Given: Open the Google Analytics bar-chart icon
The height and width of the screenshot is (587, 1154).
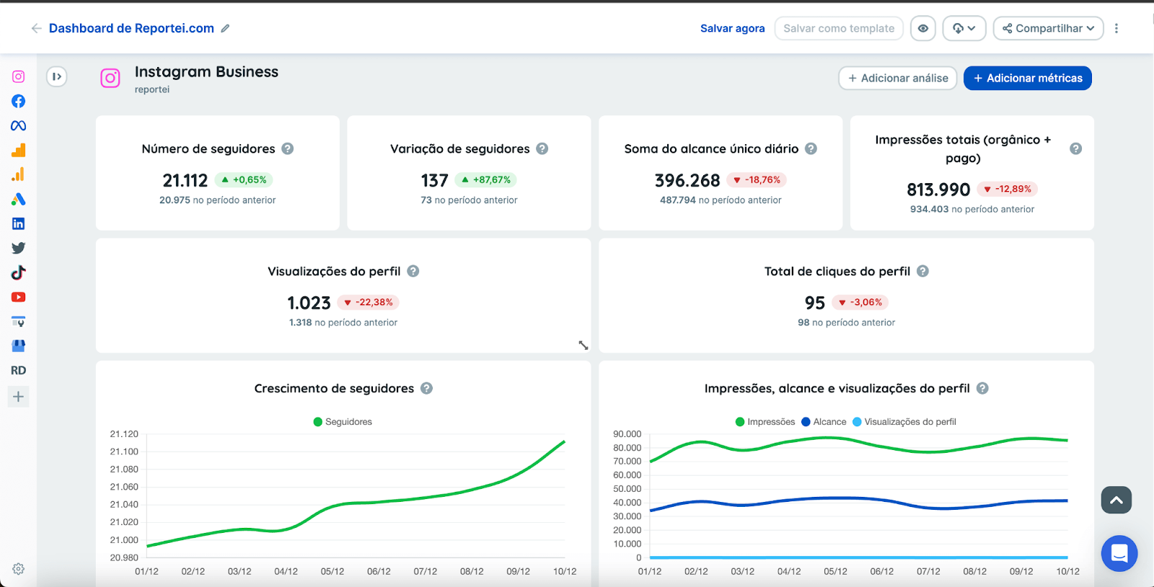Looking at the screenshot, I should tap(19, 175).
